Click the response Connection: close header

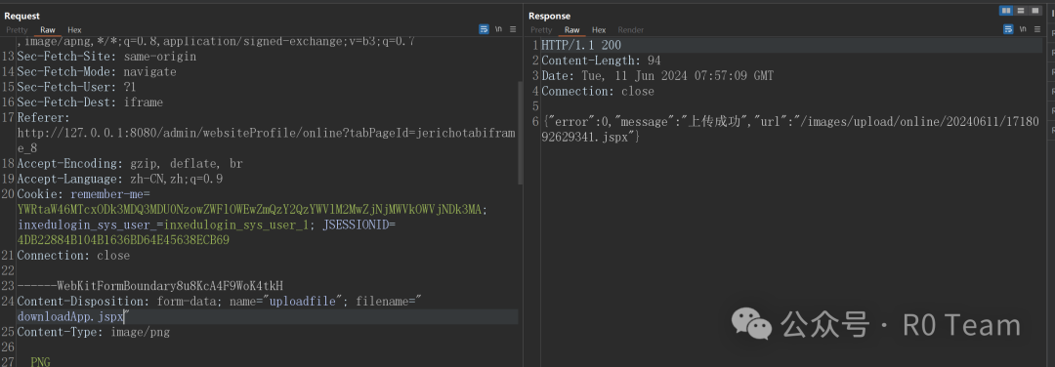598,91
